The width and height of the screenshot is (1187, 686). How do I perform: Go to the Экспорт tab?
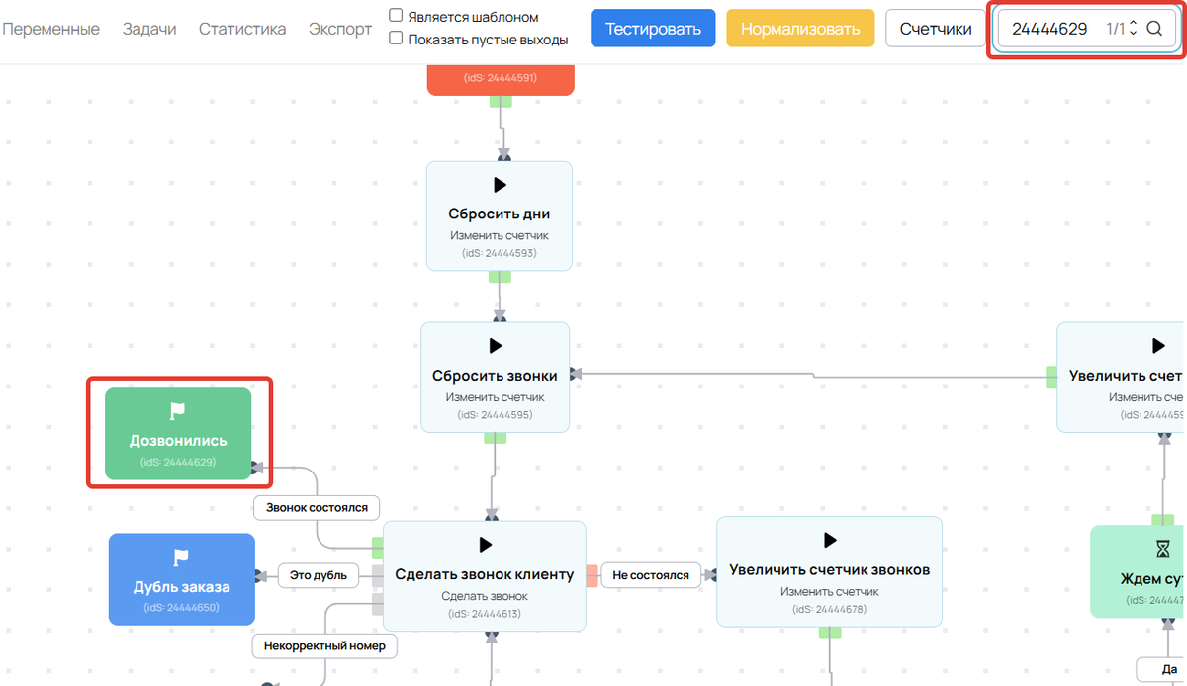pos(340,29)
